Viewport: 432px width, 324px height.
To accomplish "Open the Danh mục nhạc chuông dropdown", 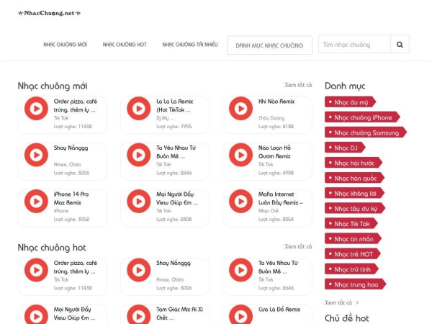I will [x=269, y=45].
